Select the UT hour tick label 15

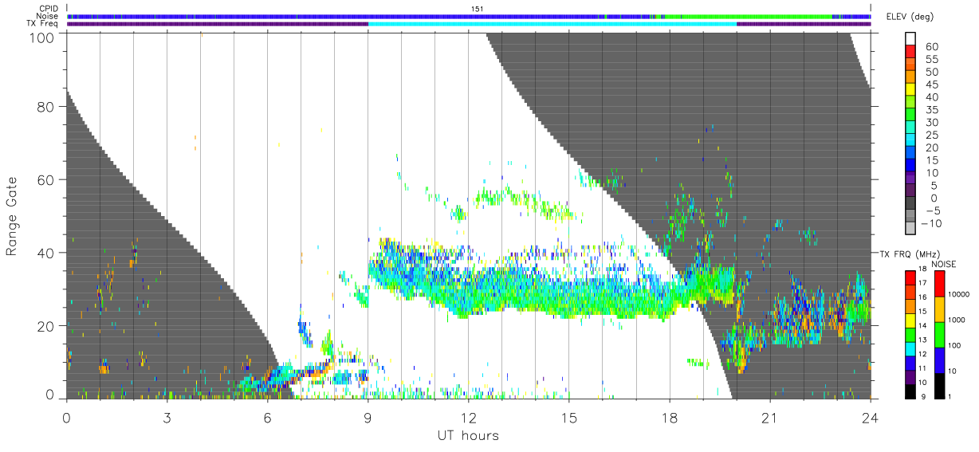tap(568, 419)
